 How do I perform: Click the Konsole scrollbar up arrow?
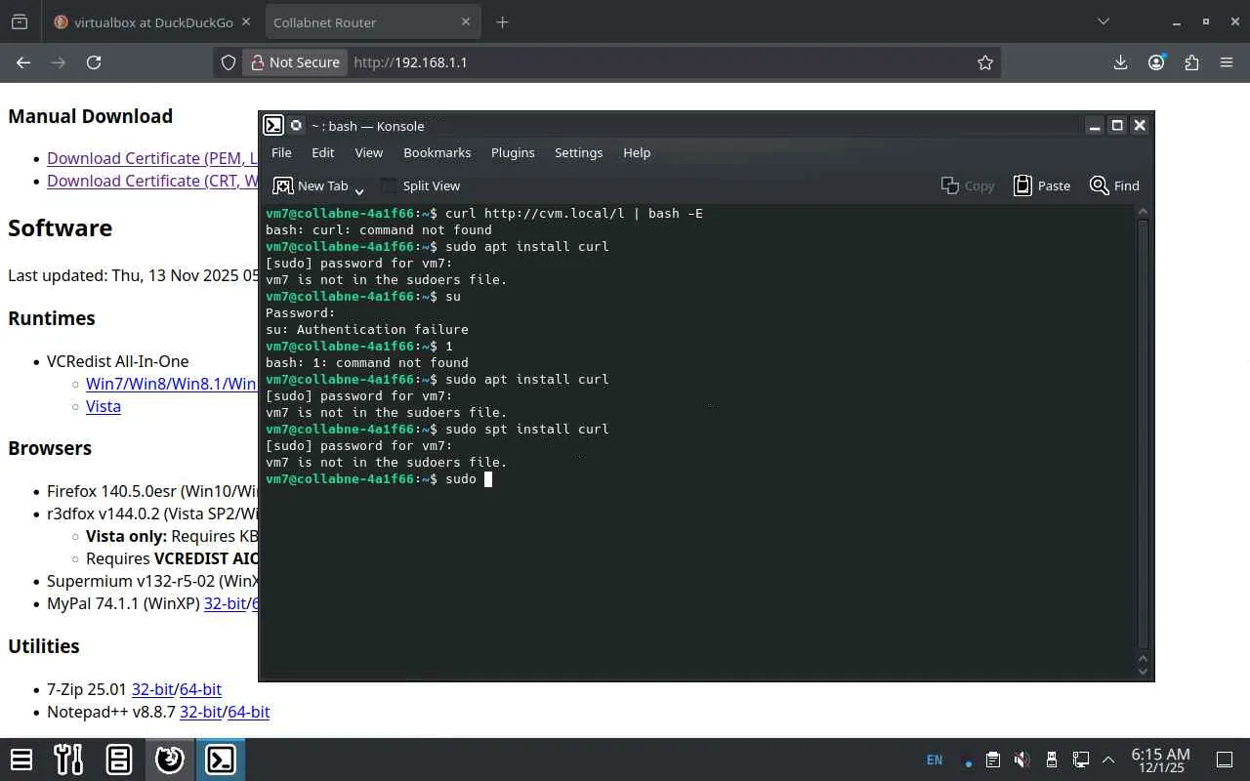pos(1144,212)
